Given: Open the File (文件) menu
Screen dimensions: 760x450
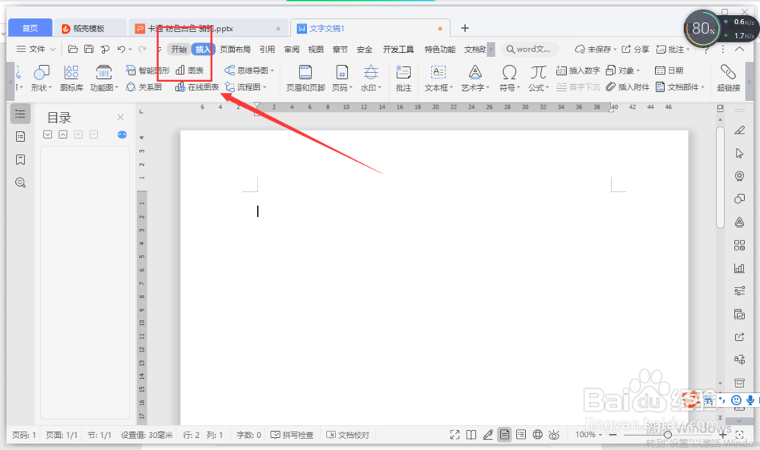Looking at the screenshot, I should 36,49.
